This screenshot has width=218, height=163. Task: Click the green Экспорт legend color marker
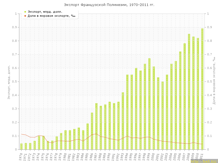click(x=25, y=12)
